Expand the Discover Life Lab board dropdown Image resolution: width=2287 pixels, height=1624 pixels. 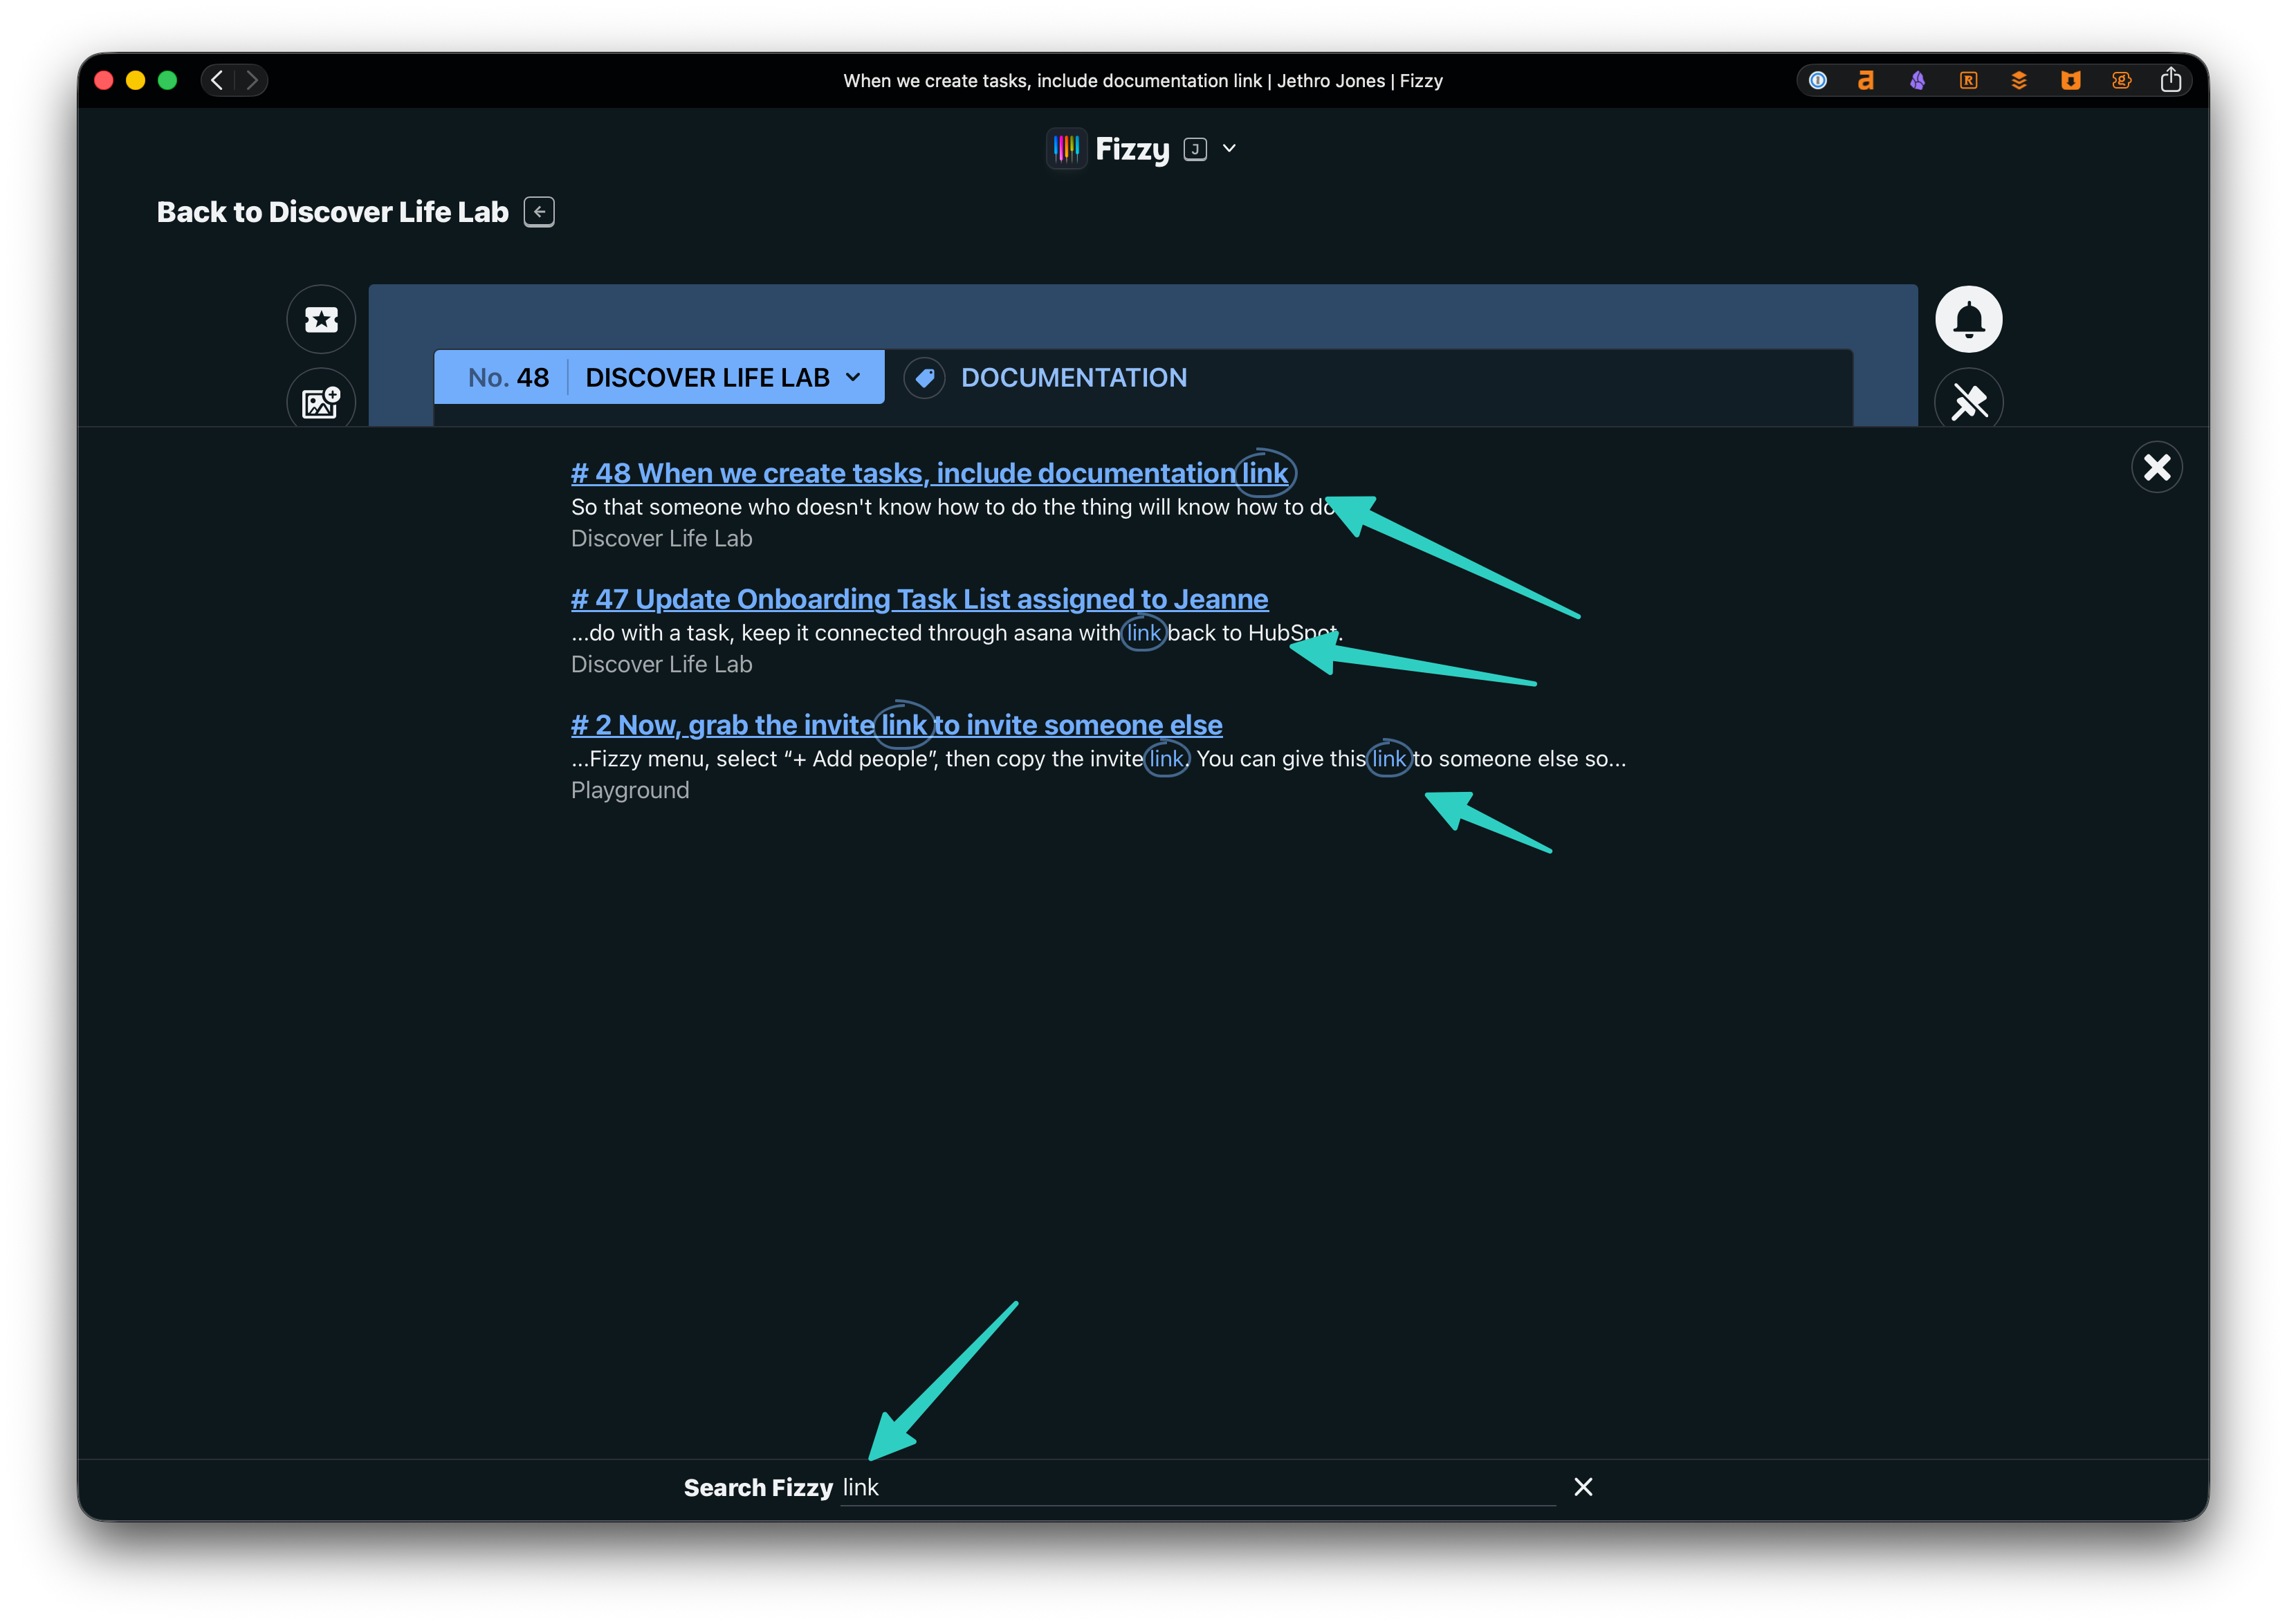click(853, 378)
